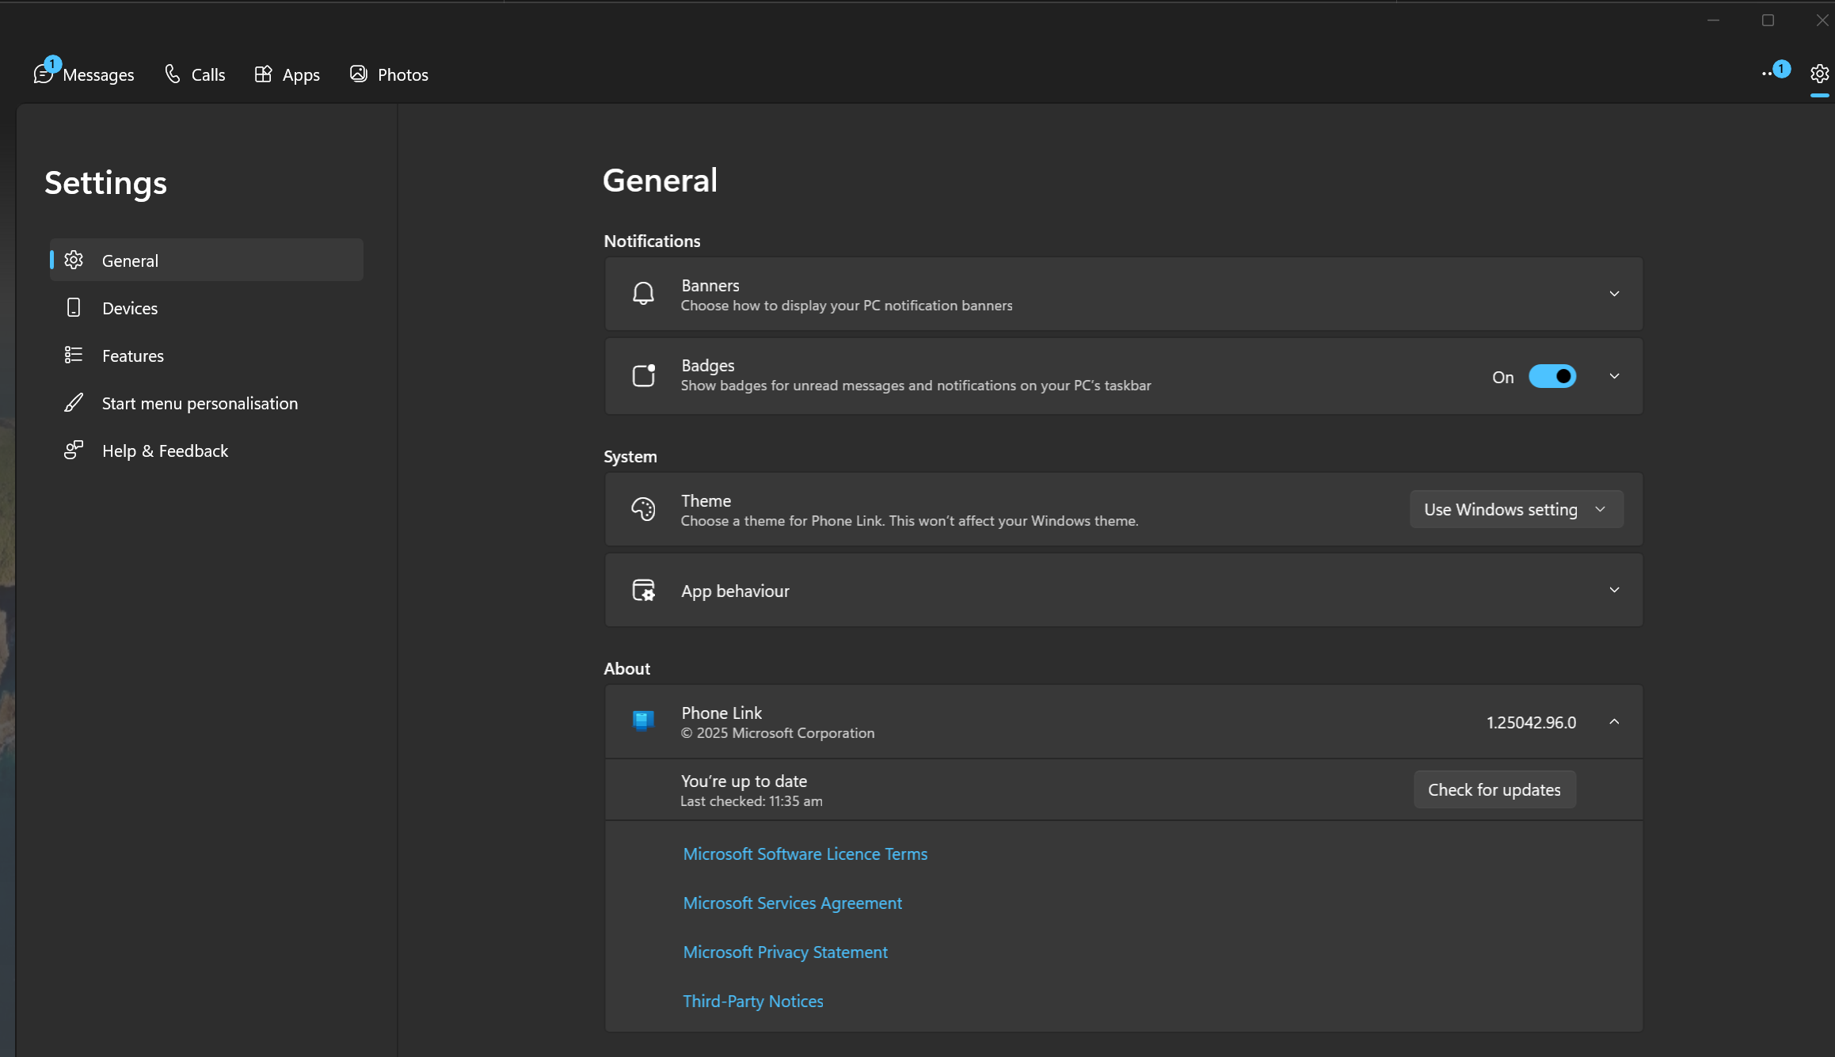Click the gear icon beside General
The image size is (1835, 1057).
[74, 260]
